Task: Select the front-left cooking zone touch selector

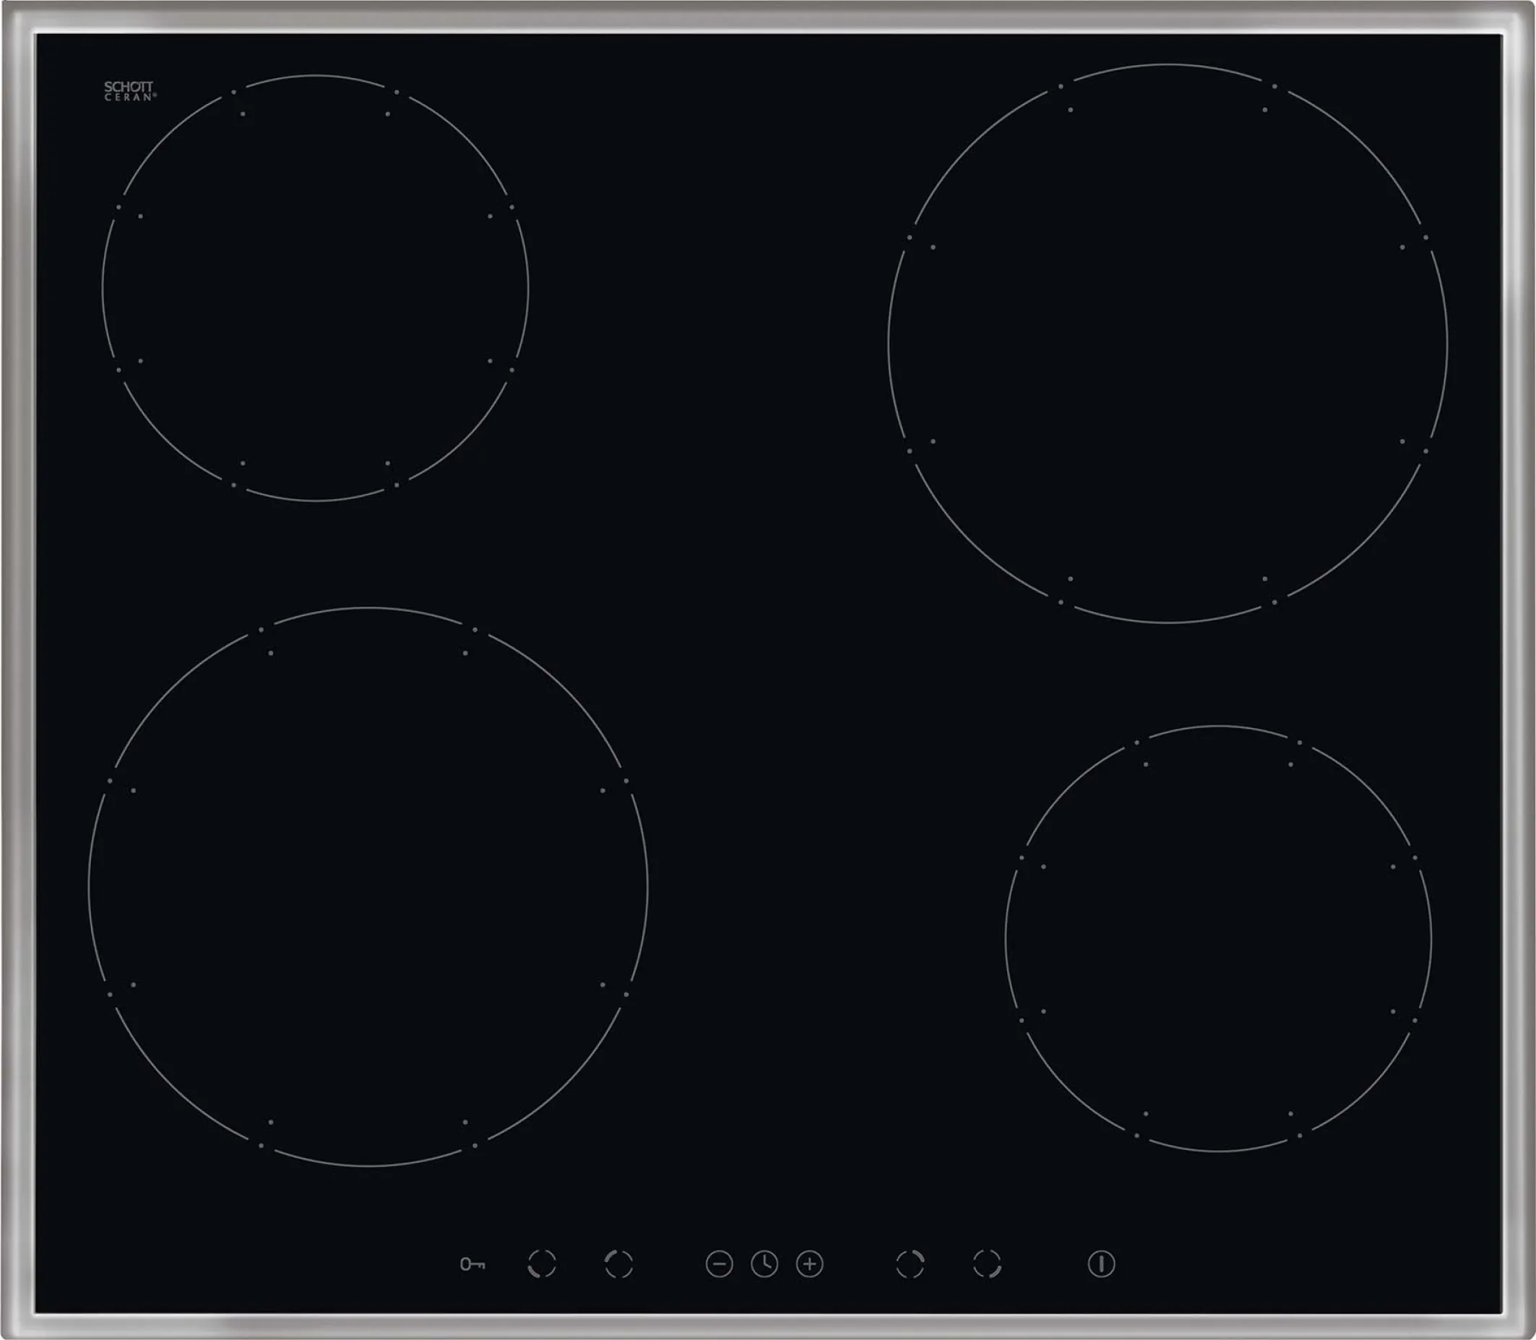Action: tap(541, 1263)
